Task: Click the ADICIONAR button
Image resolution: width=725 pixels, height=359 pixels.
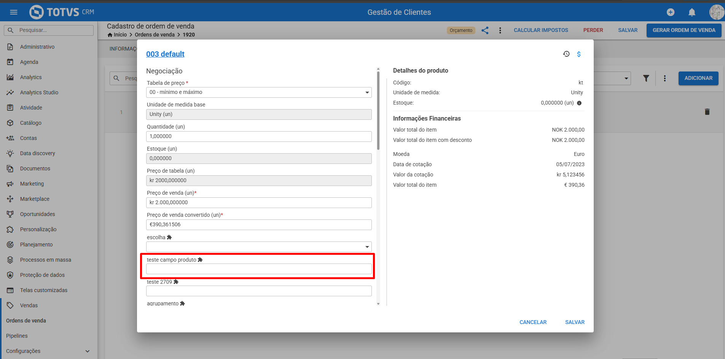Action: click(698, 78)
